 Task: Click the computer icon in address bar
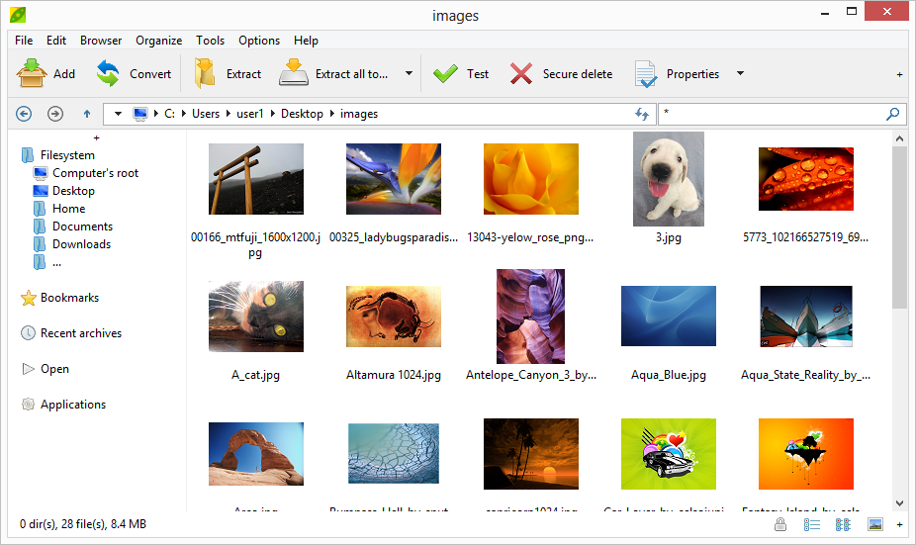[140, 114]
